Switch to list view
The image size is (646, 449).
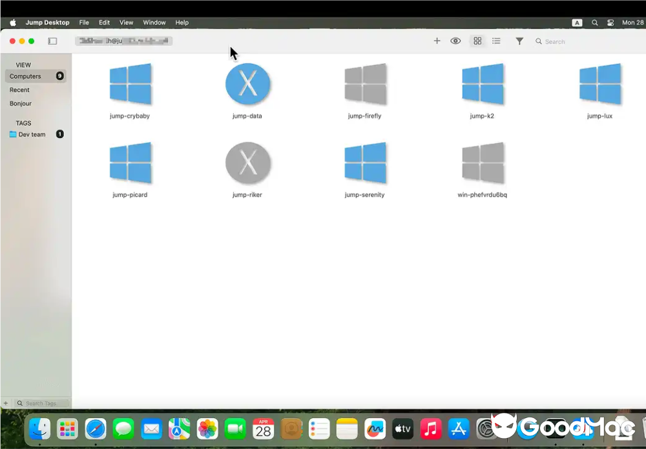[496, 41]
